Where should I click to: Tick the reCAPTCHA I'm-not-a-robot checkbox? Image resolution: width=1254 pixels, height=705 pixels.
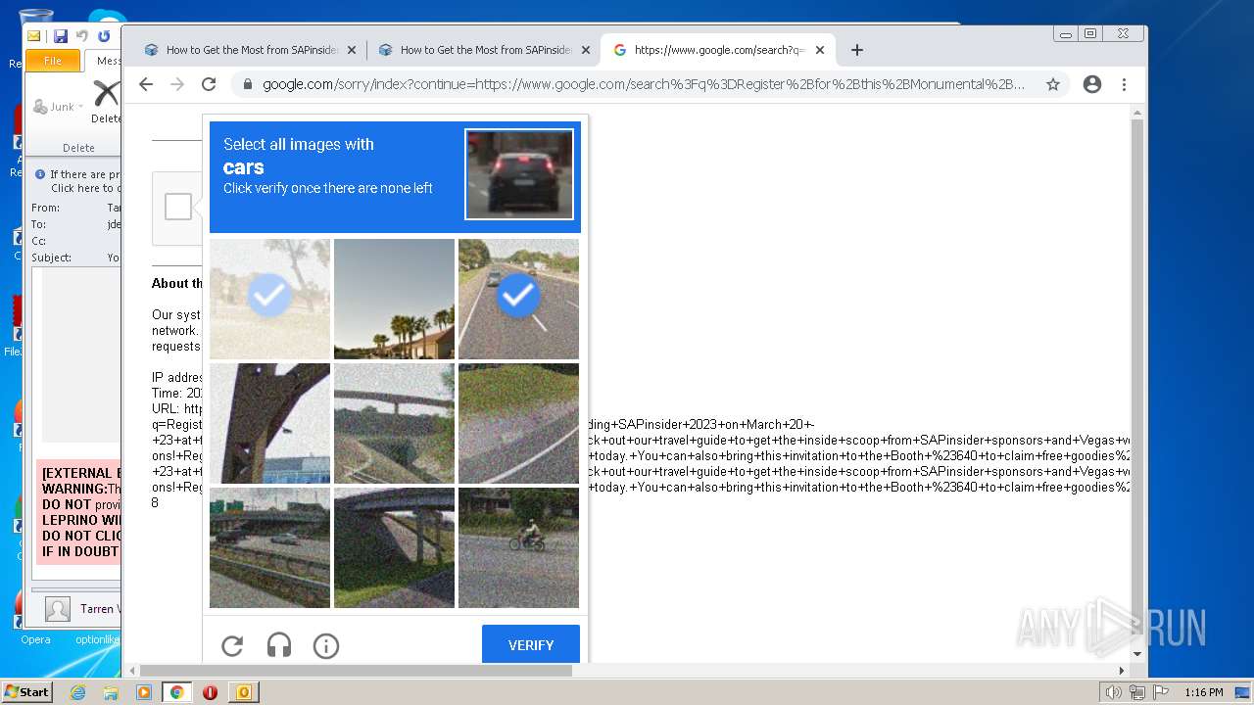point(178,207)
